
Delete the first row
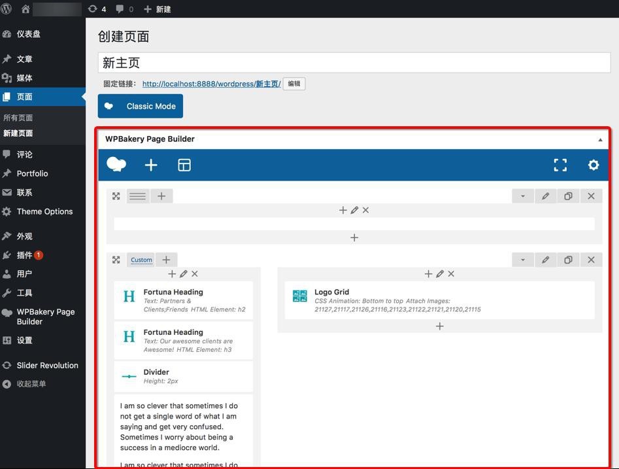click(591, 196)
